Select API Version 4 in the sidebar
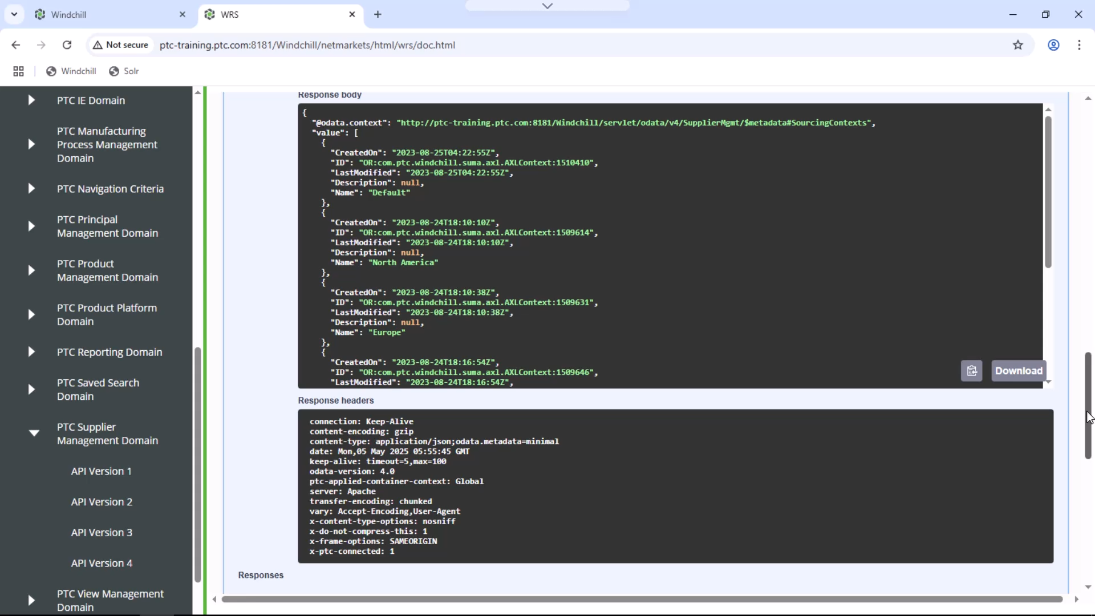1095x616 pixels. pos(102,563)
